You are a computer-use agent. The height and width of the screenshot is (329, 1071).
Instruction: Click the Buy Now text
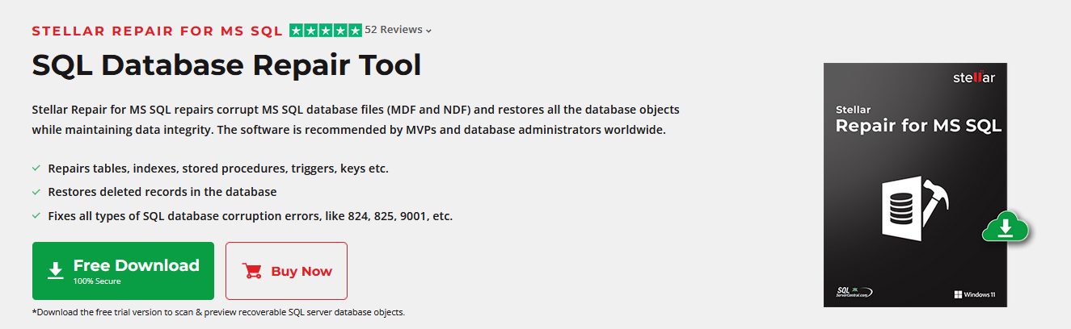(301, 272)
